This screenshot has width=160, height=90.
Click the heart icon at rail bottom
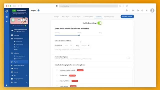[7, 85]
